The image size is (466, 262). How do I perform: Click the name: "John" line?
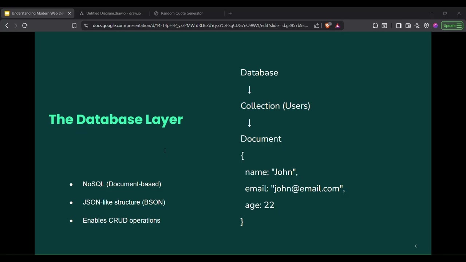(x=271, y=172)
